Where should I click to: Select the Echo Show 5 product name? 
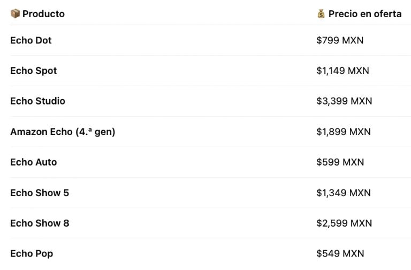[x=40, y=193]
